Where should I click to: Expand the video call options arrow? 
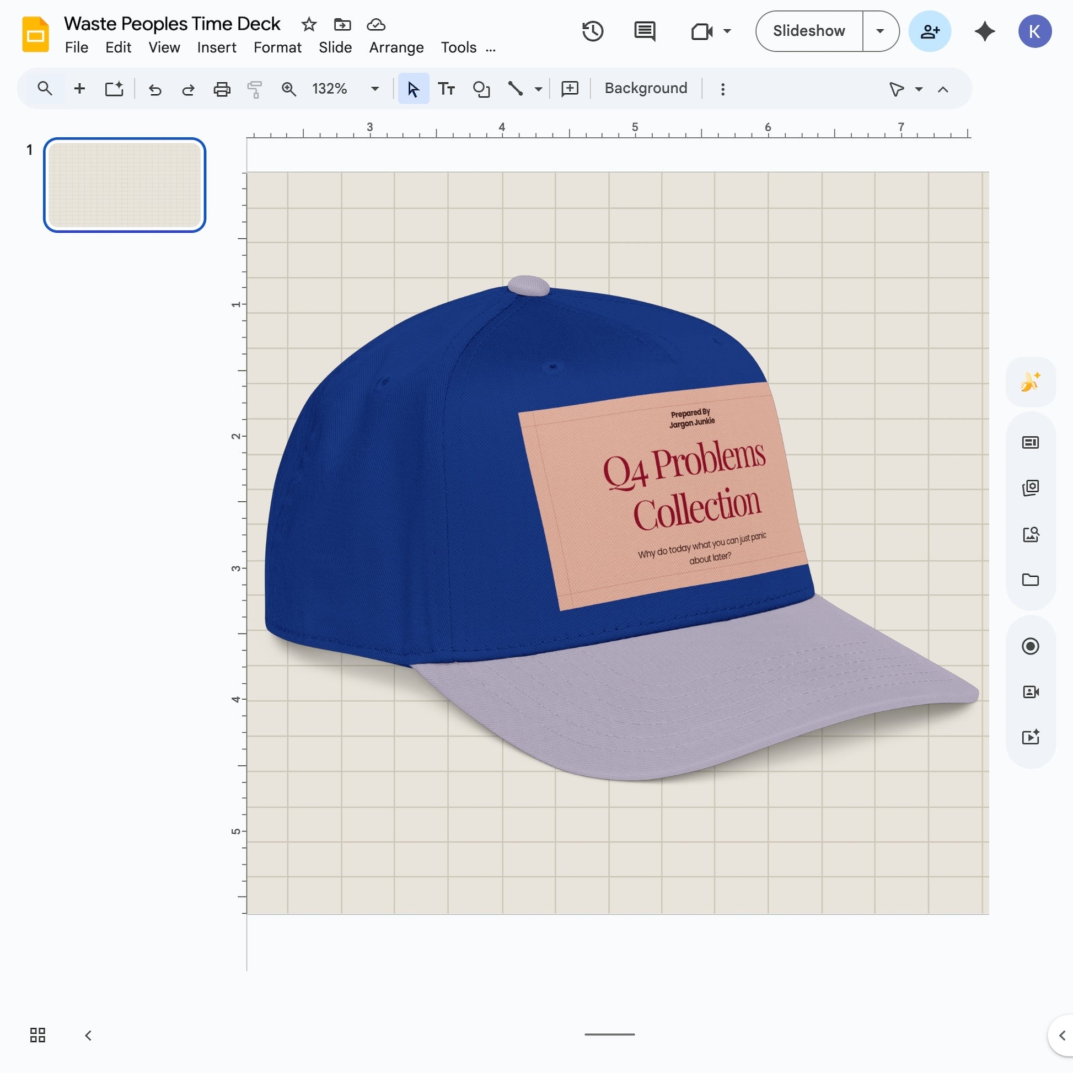coord(727,31)
